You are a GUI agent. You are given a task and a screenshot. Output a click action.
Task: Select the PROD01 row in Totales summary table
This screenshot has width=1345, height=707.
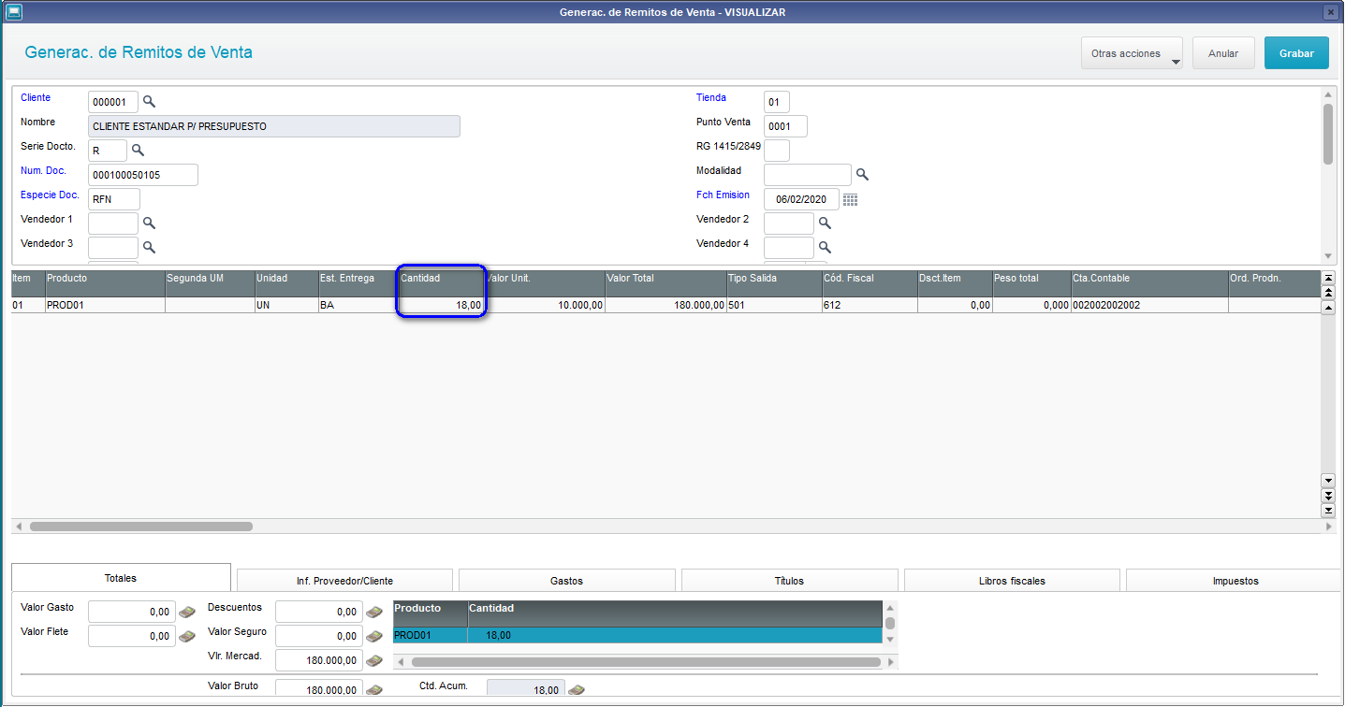click(637, 635)
